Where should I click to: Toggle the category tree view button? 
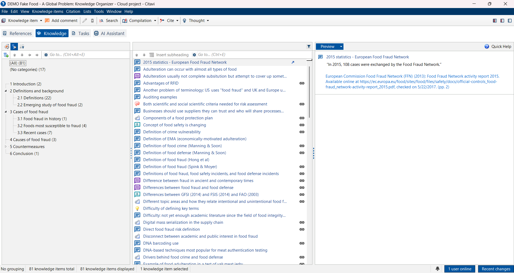pos(14,47)
